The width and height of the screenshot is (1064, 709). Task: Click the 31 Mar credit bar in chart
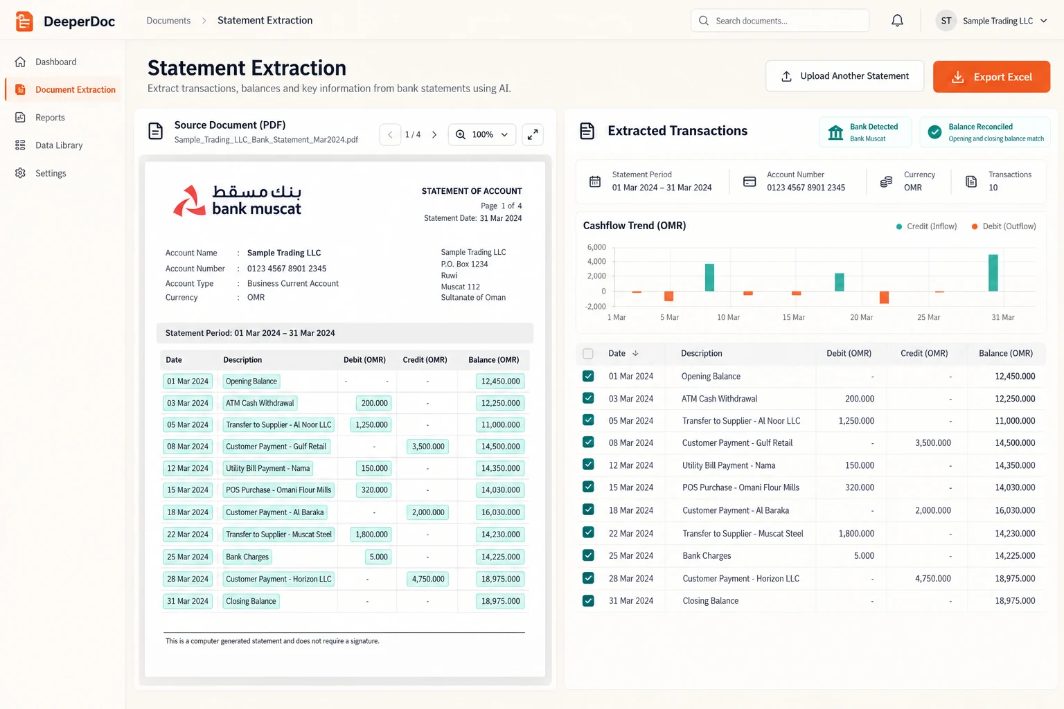993,273
